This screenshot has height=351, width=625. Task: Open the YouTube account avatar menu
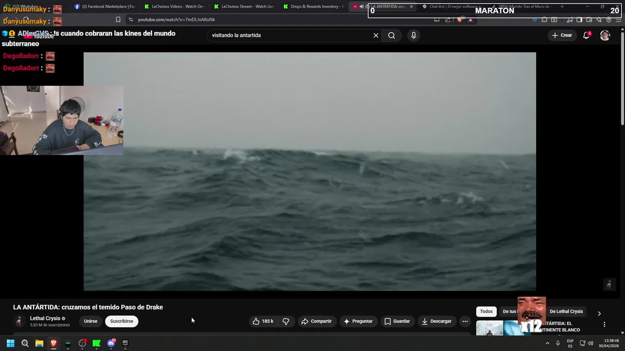pos(605,35)
